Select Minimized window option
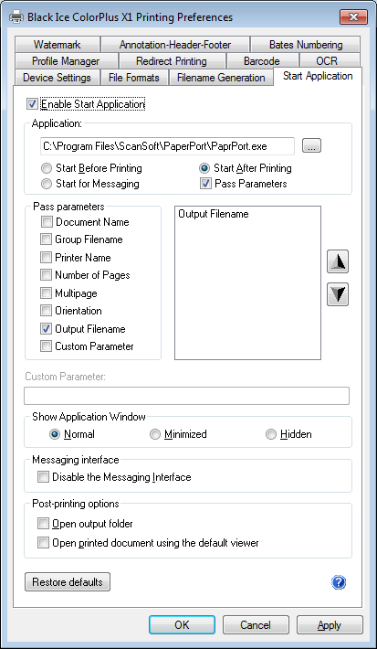Image resolution: width=377 pixels, height=649 pixels. click(155, 434)
